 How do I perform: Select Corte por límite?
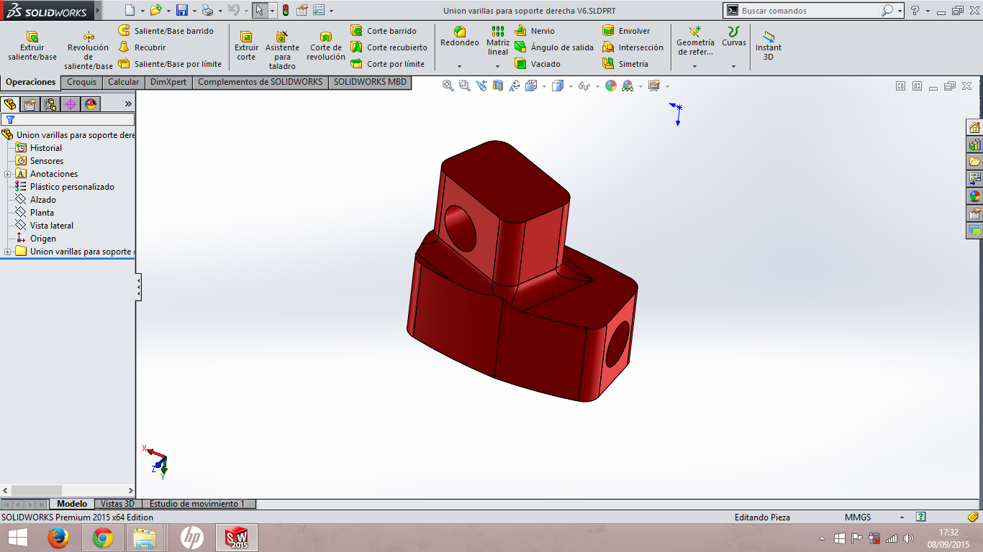pyautogui.click(x=387, y=64)
